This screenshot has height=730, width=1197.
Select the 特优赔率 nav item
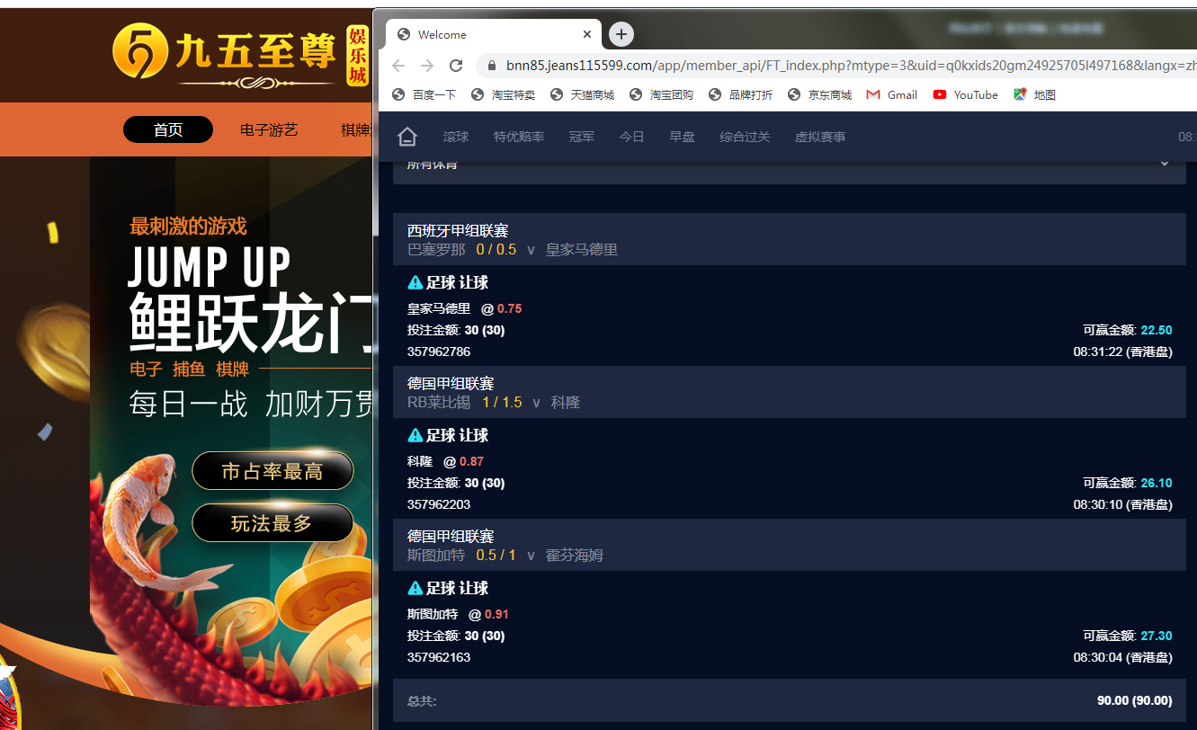(x=519, y=137)
